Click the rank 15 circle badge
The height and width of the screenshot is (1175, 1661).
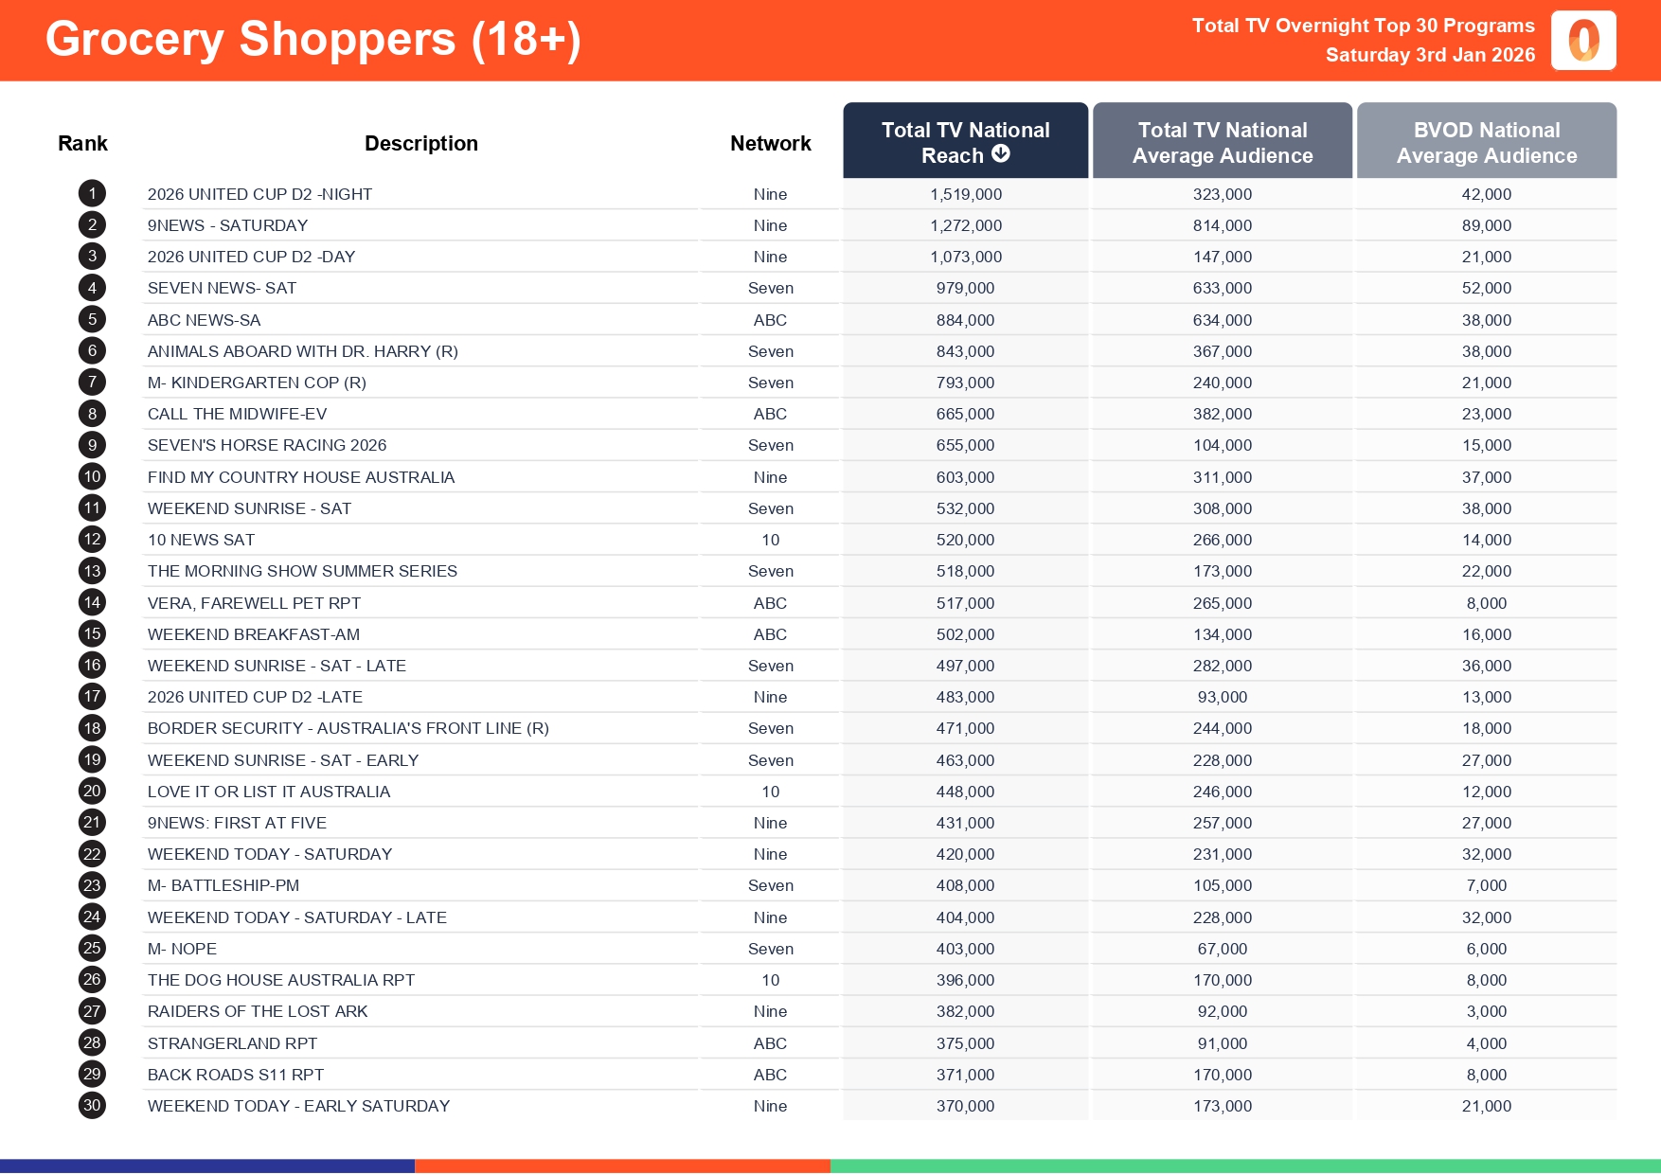pos(92,634)
